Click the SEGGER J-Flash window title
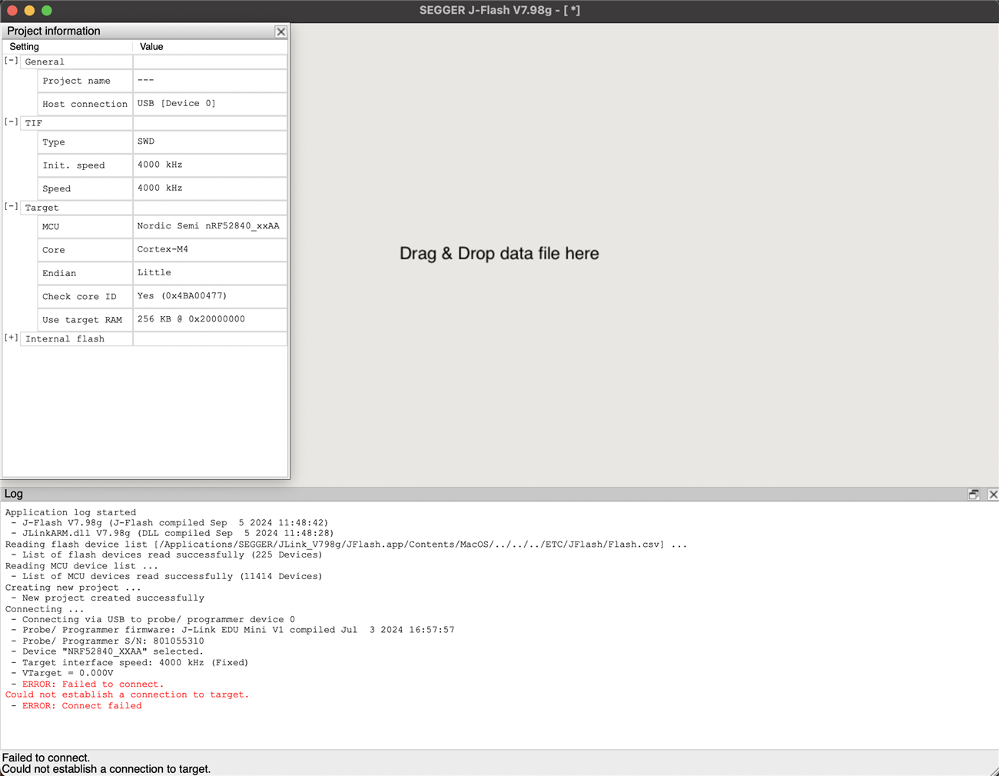 tap(499, 11)
